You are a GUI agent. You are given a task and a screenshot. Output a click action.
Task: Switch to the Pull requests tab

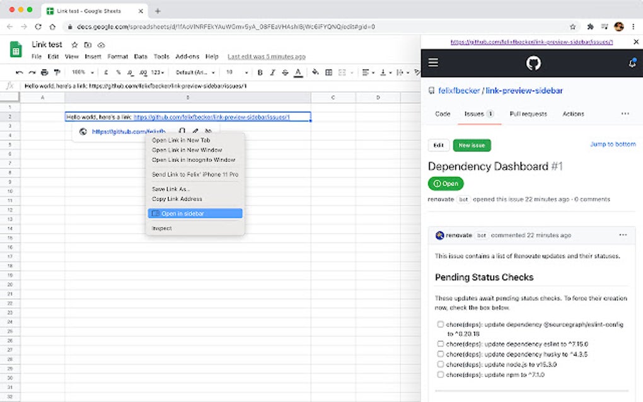tap(529, 114)
